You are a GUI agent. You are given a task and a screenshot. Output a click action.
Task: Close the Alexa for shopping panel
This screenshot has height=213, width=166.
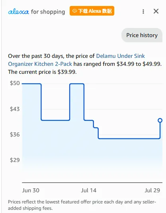[156, 11]
